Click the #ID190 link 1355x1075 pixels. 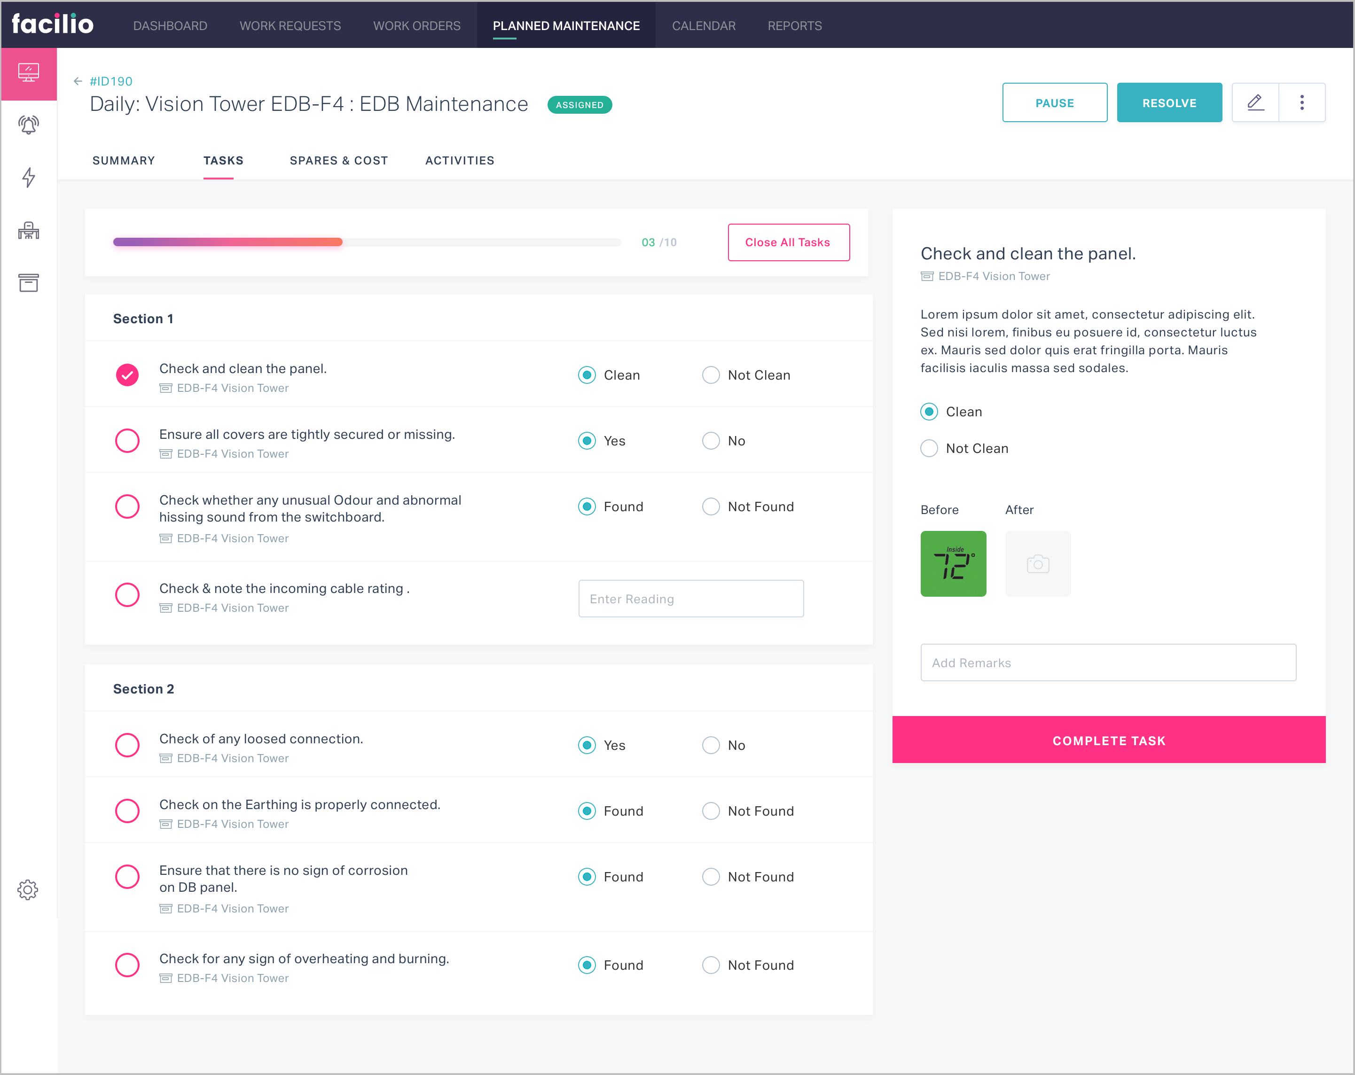coord(111,81)
